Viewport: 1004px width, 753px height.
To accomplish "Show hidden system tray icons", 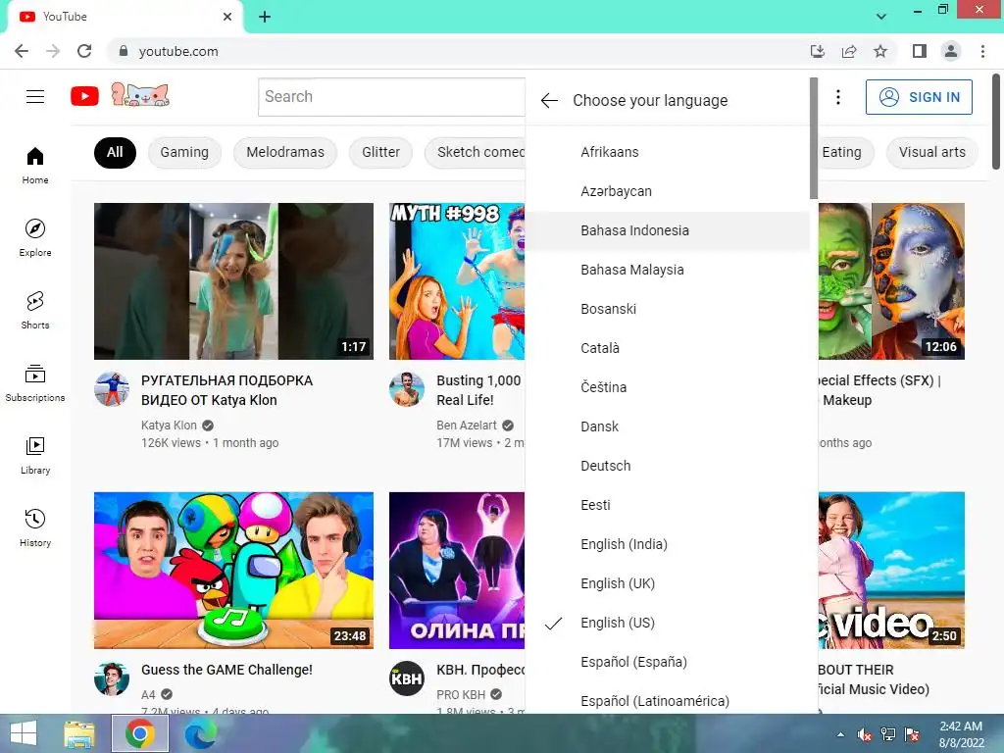I will click(x=840, y=734).
